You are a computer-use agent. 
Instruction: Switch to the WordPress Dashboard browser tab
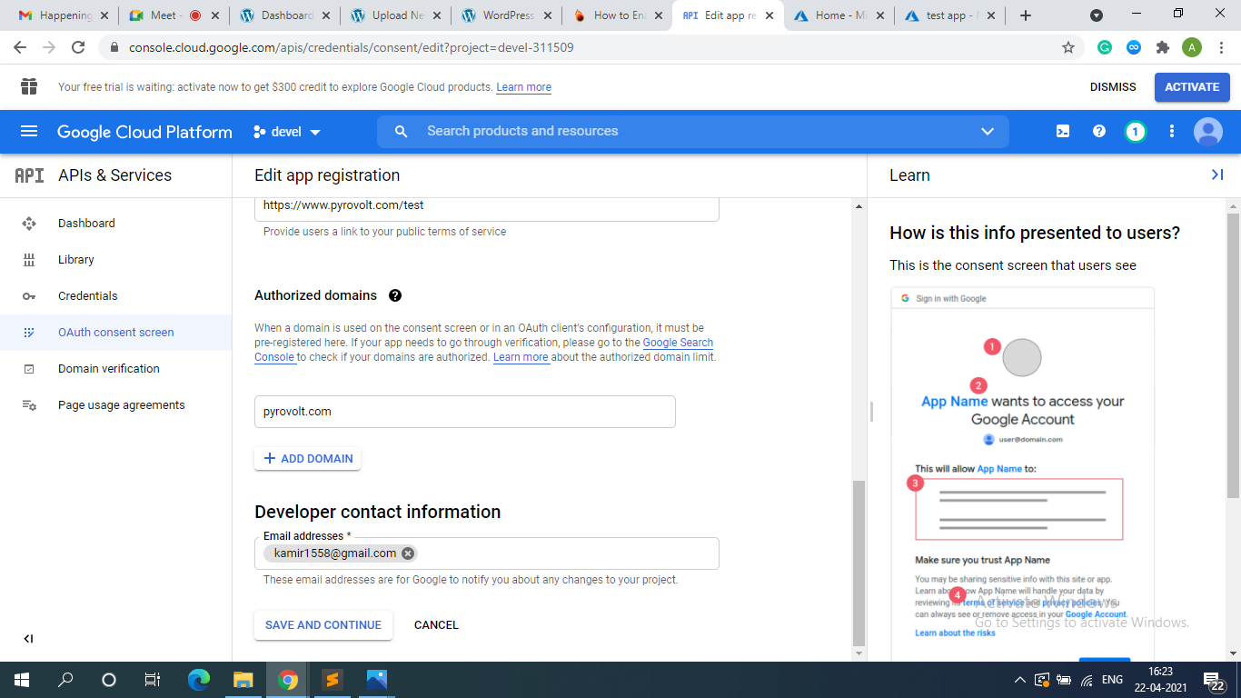[285, 15]
